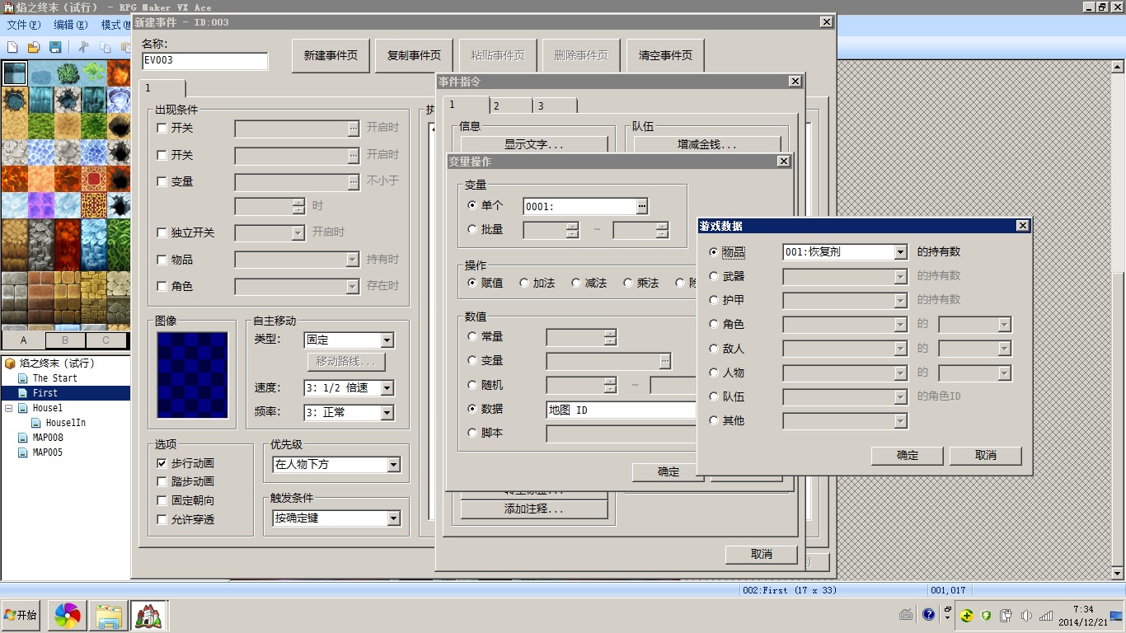The width and height of the screenshot is (1126, 633).
Task: Select the top-left water tile in palette
Action: point(14,73)
